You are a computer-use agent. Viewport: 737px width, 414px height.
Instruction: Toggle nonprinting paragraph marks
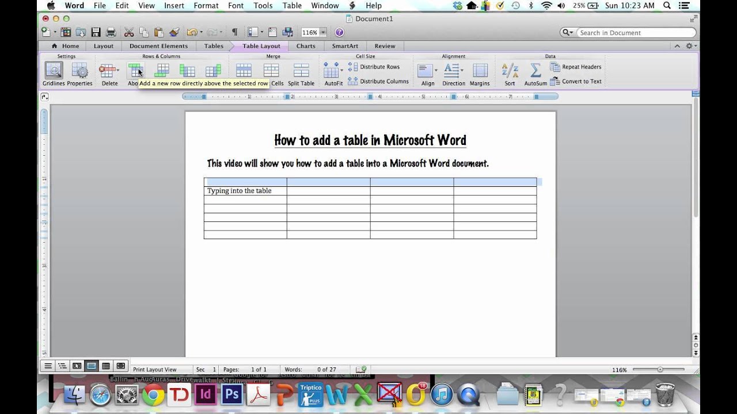click(234, 32)
